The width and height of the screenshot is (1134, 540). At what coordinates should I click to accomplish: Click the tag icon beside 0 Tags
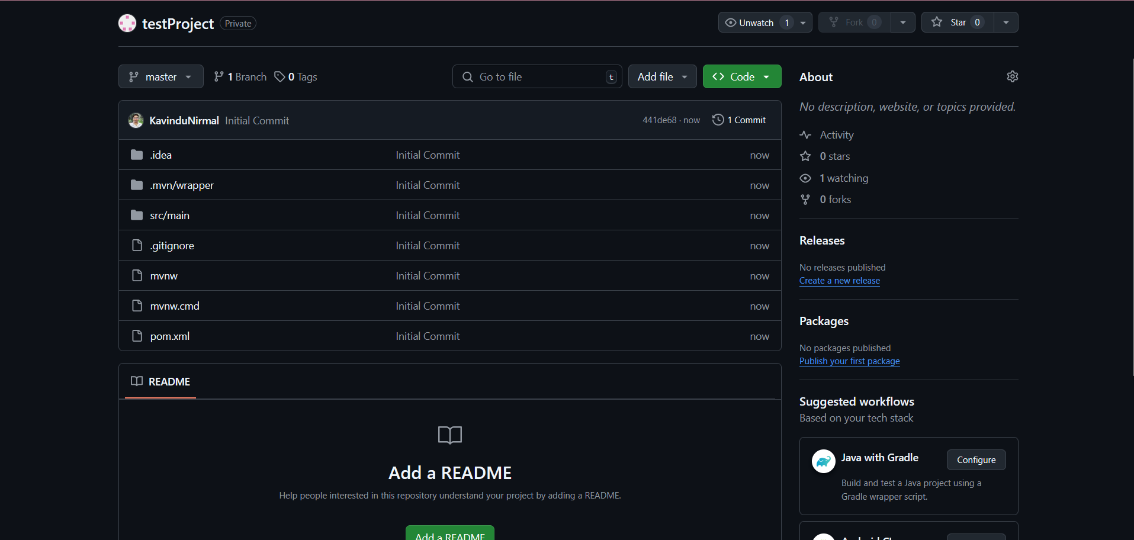coord(280,77)
